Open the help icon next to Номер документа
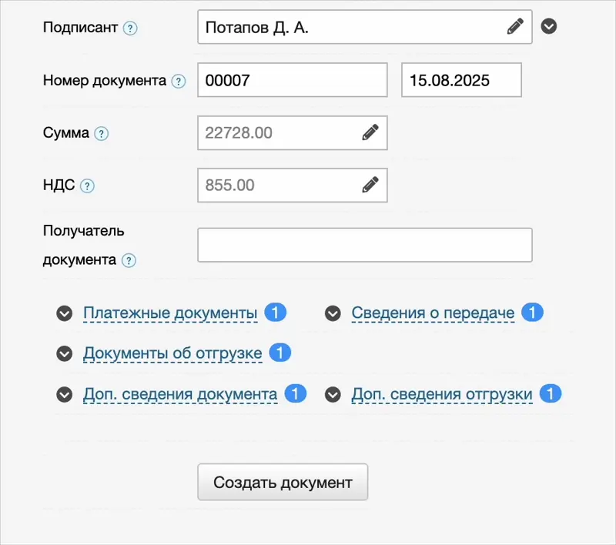 [x=179, y=81]
